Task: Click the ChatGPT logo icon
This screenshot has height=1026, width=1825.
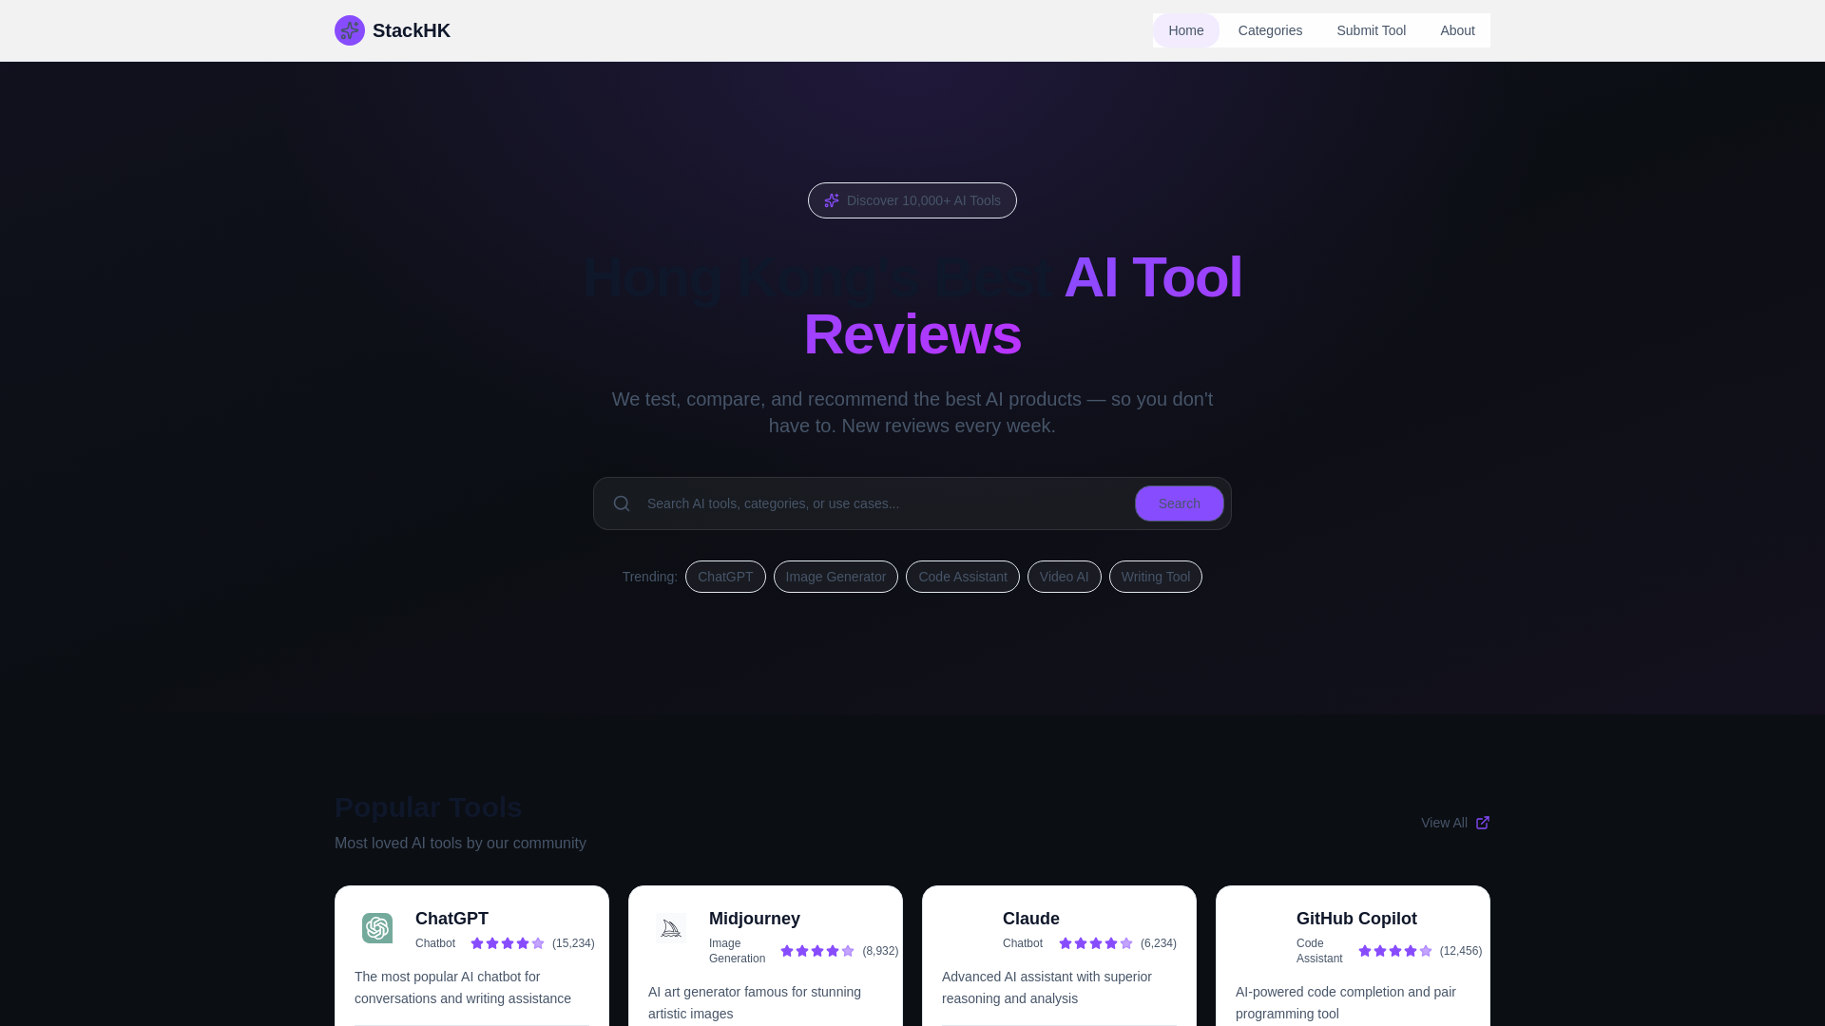Action: coord(377,928)
